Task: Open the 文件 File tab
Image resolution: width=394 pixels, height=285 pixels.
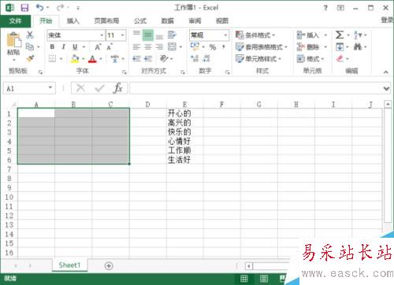Action: tap(16, 21)
